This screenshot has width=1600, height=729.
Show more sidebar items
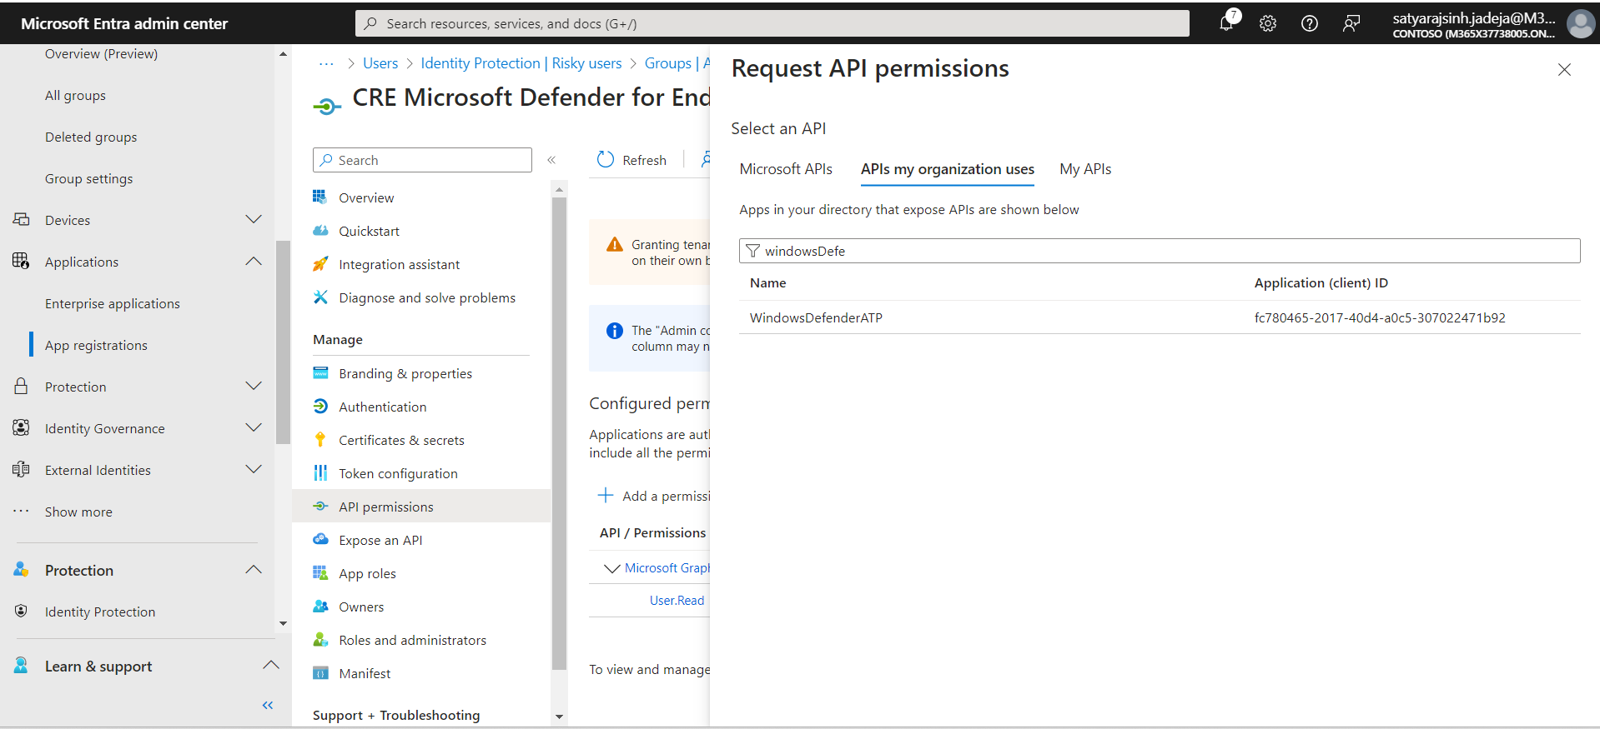click(78, 512)
